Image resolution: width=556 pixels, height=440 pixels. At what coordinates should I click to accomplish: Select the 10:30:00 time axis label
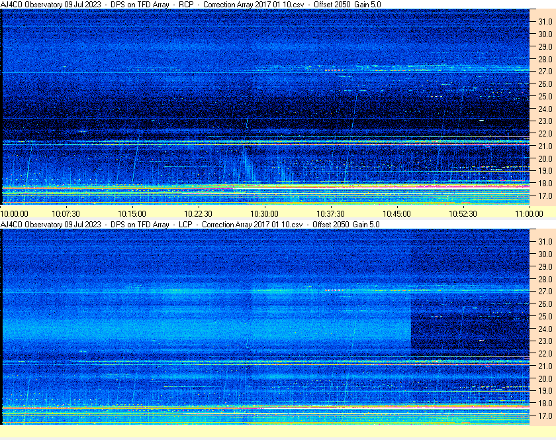point(265,214)
